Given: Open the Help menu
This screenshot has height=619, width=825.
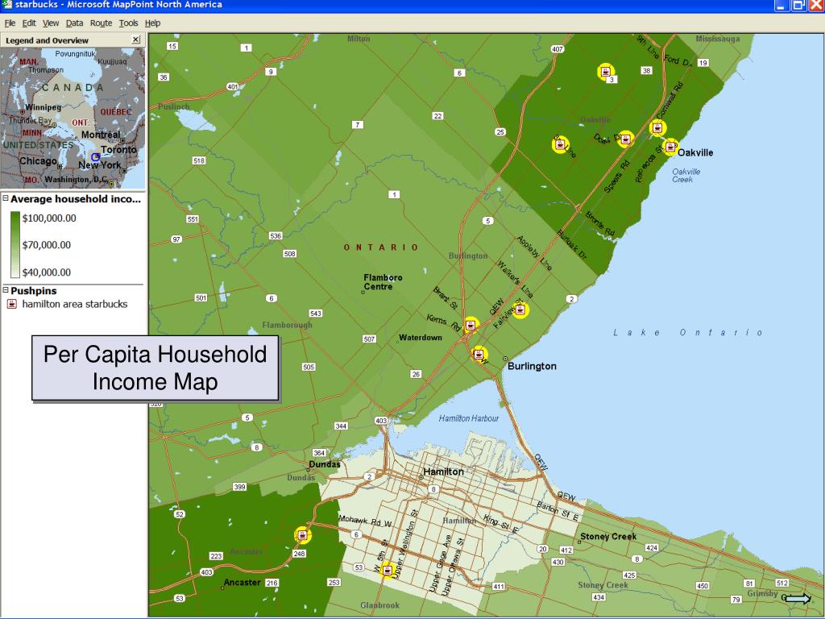Looking at the screenshot, I should coord(152,23).
